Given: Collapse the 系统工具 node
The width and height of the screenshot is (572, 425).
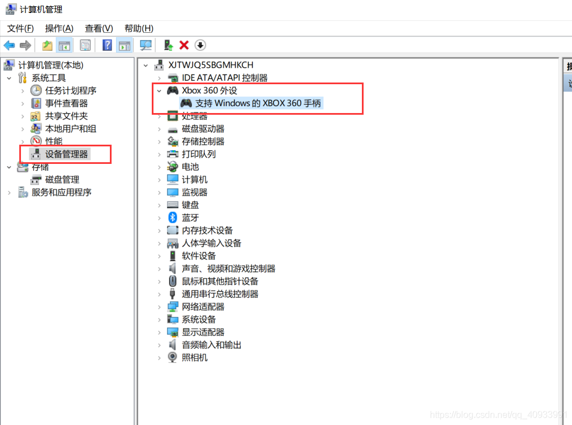Looking at the screenshot, I should 10,79.
